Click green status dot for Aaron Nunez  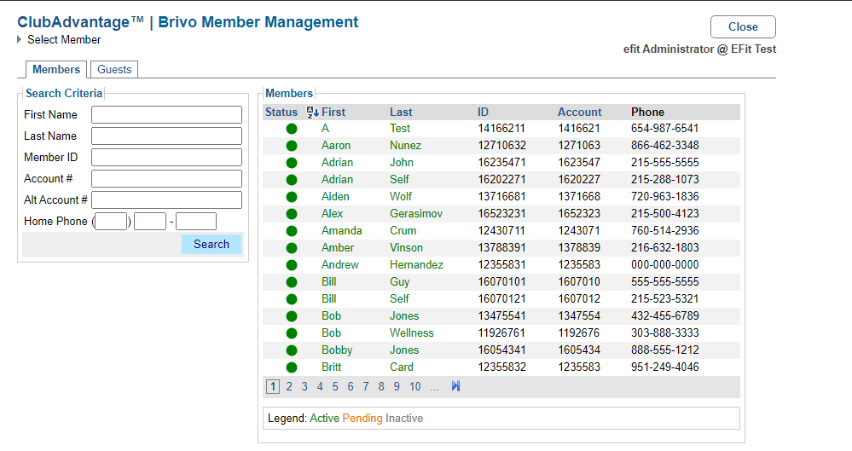point(292,146)
